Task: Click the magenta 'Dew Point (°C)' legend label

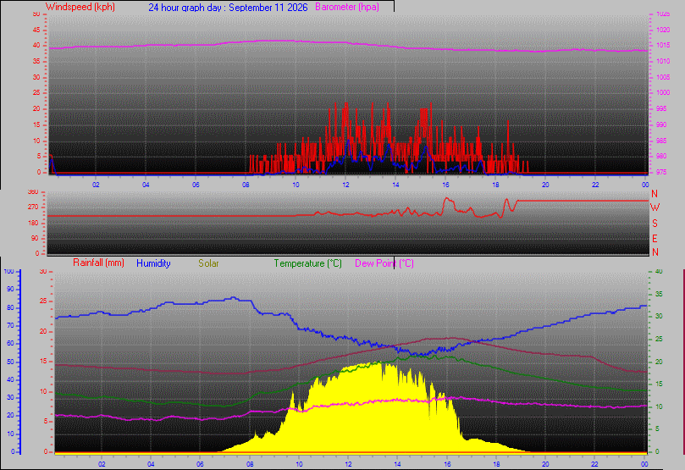Action: [x=384, y=263]
